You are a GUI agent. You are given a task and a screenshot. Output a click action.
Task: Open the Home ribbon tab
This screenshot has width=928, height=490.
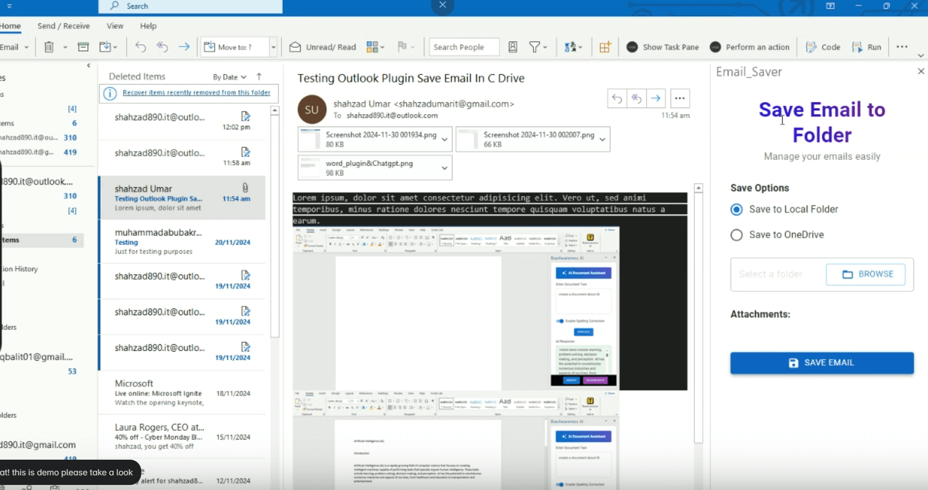click(11, 26)
